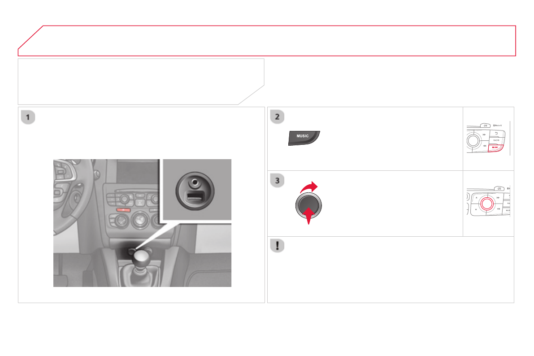Click the red hazard button on dashboard
The width and height of the screenshot is (534, 356).
(x=123, y=210)
